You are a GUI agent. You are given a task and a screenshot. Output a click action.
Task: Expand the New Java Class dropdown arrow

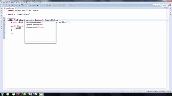click(x=52, y=5)
